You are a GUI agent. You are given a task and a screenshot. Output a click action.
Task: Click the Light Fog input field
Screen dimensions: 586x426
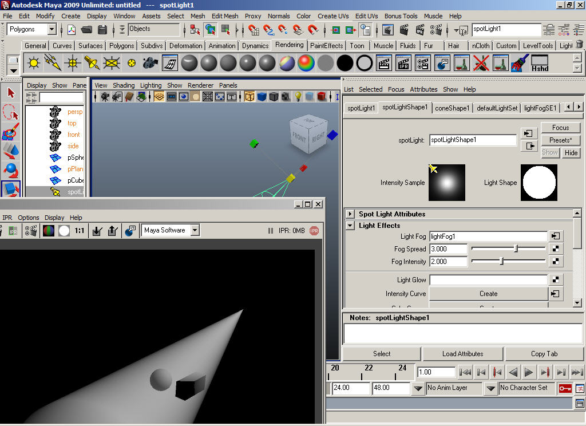[488, 236]
